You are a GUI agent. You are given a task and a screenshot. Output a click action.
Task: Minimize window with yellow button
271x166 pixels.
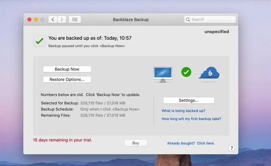point(36,19)
